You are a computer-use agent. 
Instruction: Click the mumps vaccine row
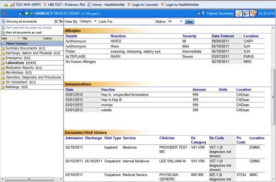165,105
